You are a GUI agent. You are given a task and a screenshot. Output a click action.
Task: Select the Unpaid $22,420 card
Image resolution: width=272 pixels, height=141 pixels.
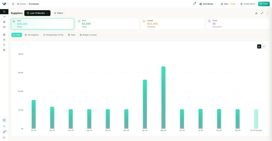173,24
